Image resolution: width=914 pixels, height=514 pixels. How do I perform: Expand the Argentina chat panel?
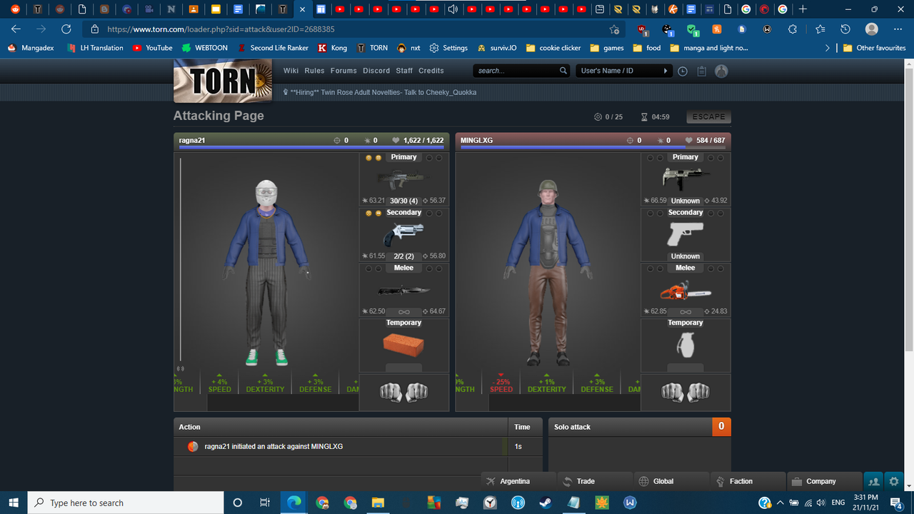coord(518,481)
